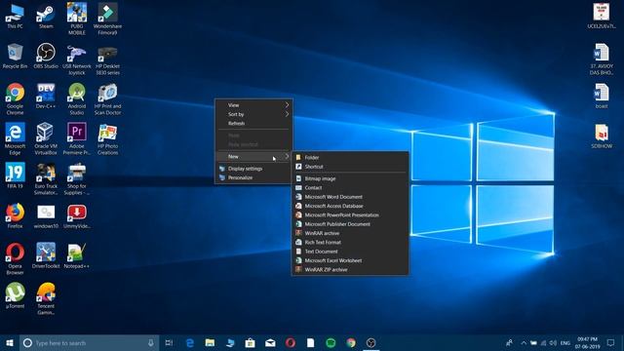Select the DriverToolkit desktop icon
This screenshot has height=351, width=624.
(x=46, y=255)
